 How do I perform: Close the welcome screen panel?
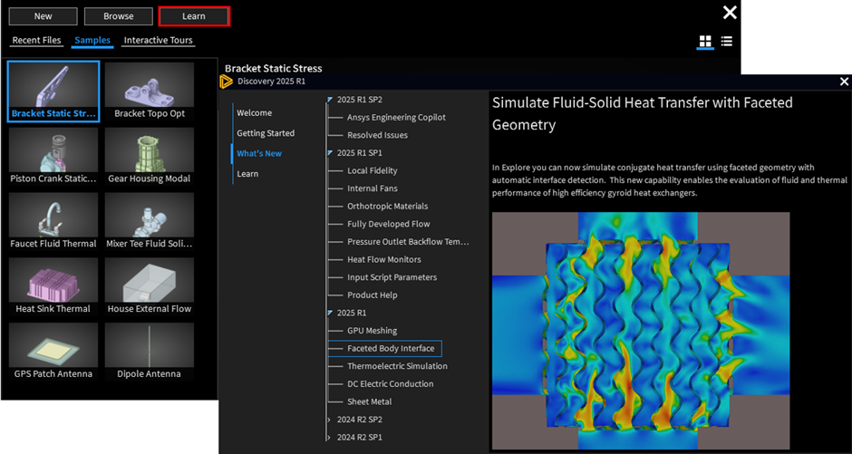pos(730,13)
